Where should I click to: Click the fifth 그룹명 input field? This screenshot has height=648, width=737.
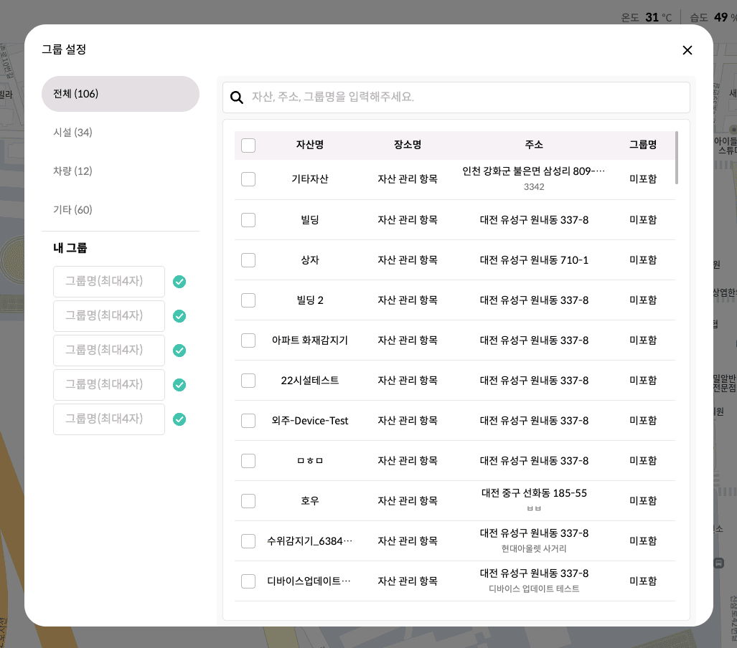tap(109, 419)
